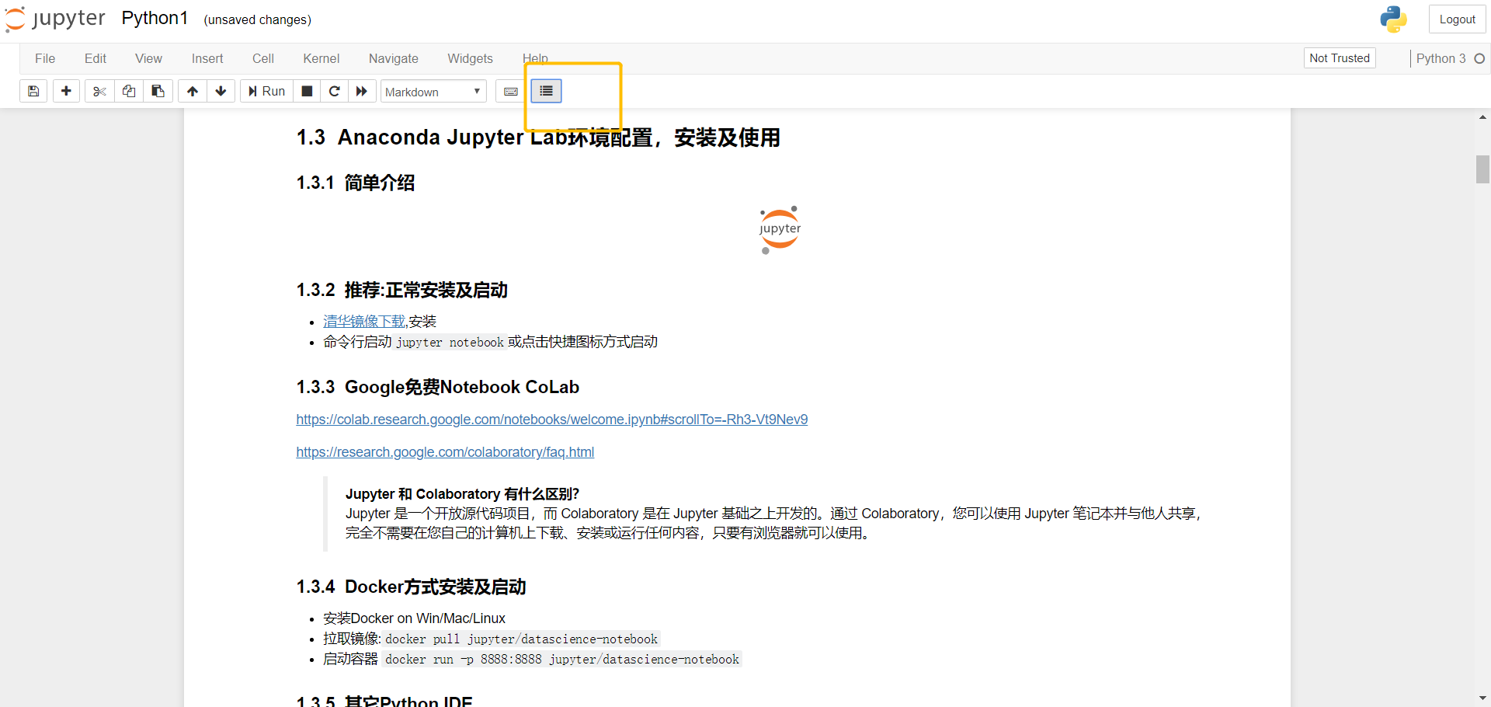Open the command palette keyboard icon
The height and width of the screenshot is (707, 1491).
(510, 92)
